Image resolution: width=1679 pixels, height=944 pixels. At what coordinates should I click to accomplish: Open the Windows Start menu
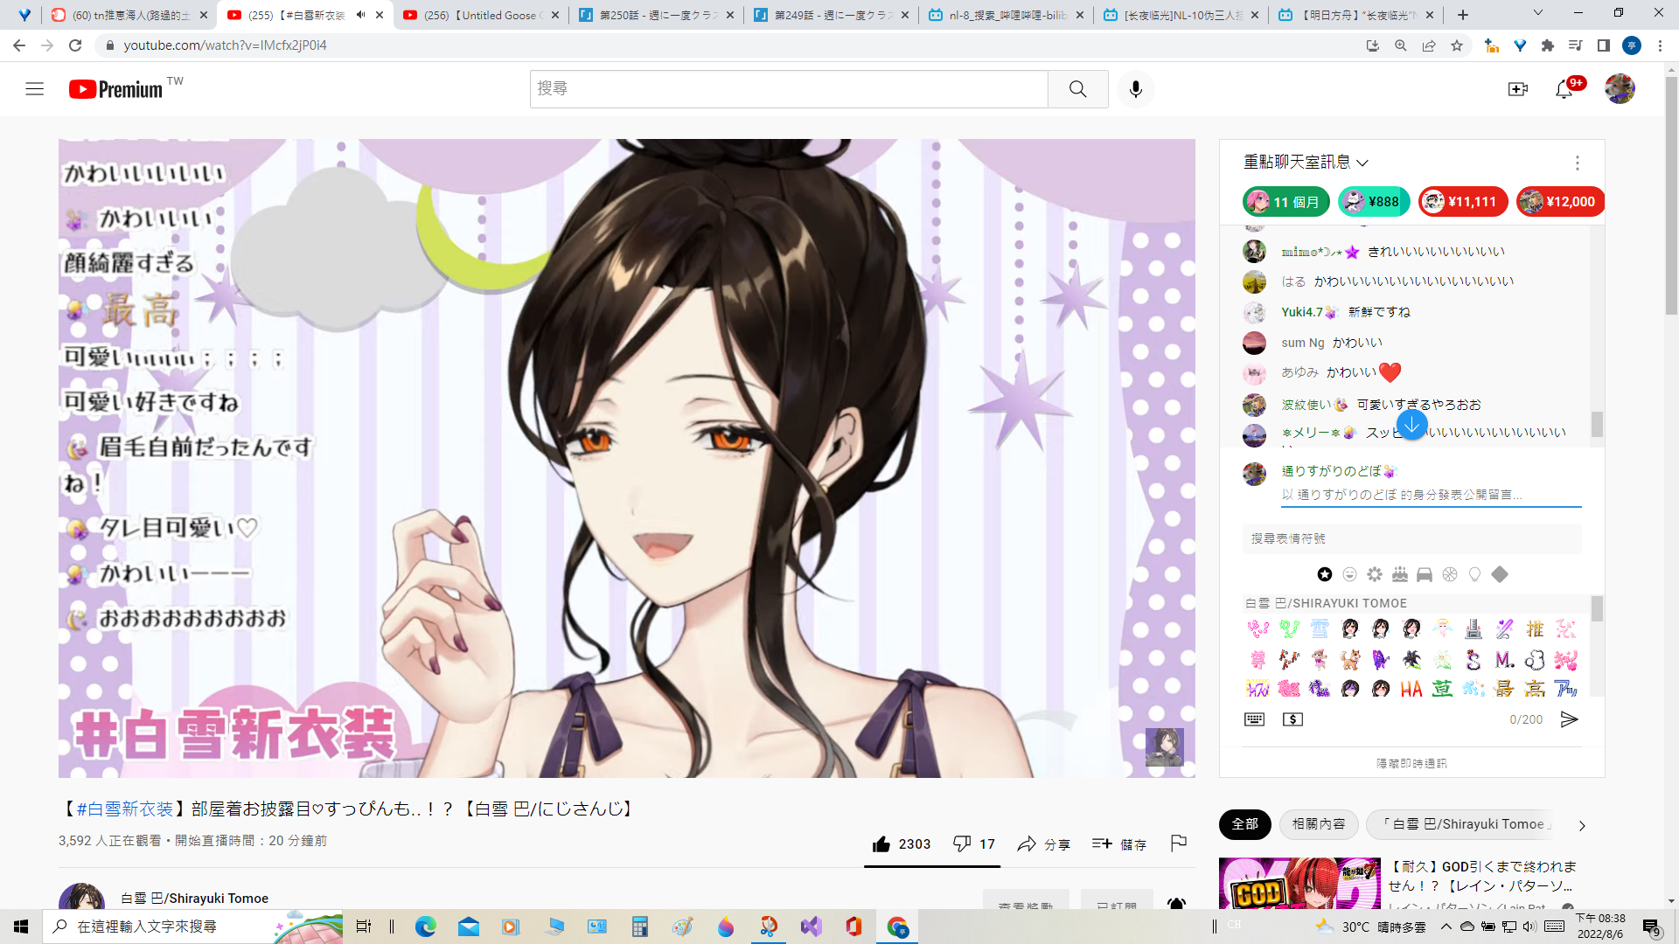tap(21, 927)
